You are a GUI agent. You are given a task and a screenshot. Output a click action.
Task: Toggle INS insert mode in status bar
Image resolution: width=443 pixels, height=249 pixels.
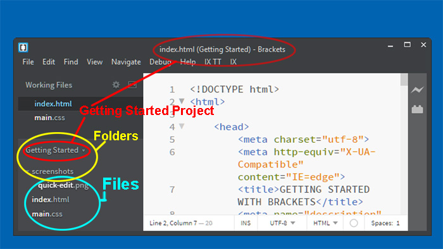pyautogui.click(x=246, y=223)
